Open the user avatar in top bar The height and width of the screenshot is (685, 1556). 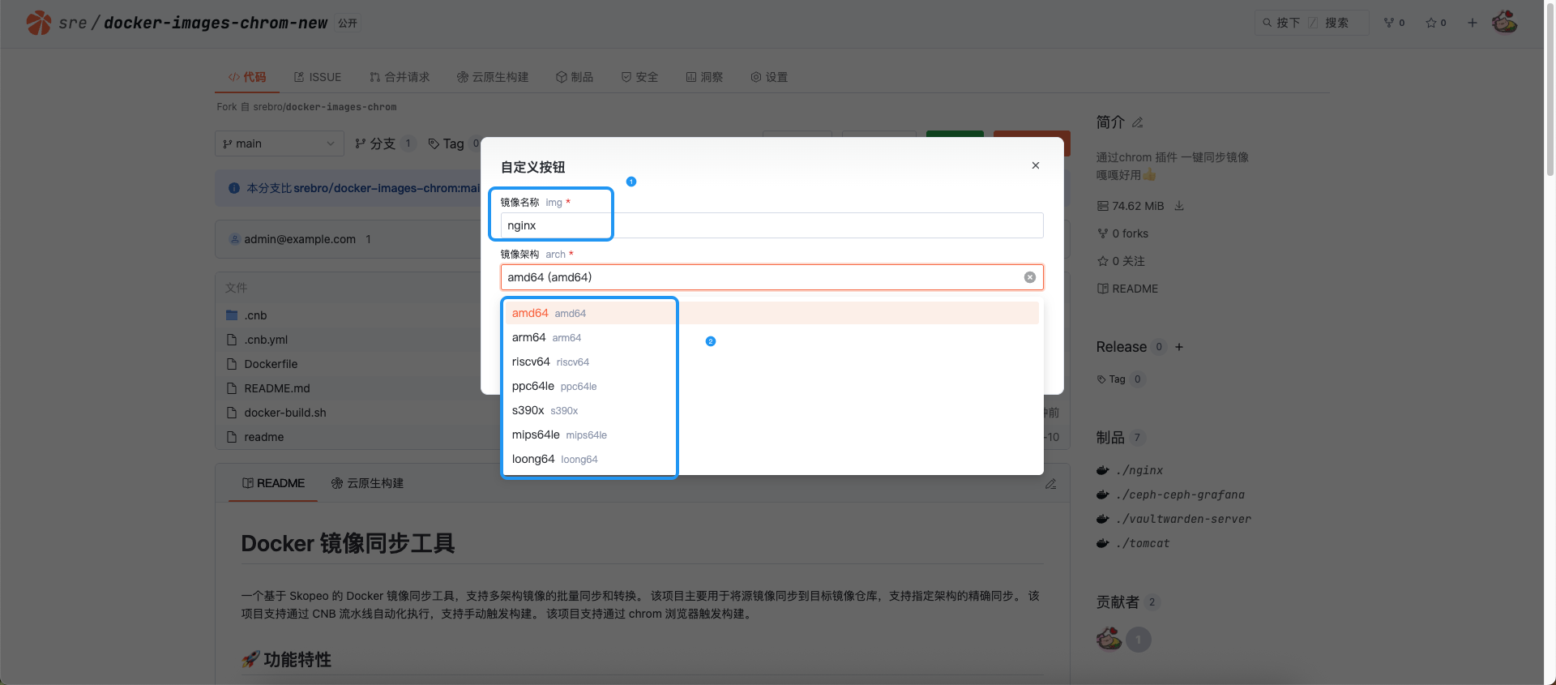1504,23
